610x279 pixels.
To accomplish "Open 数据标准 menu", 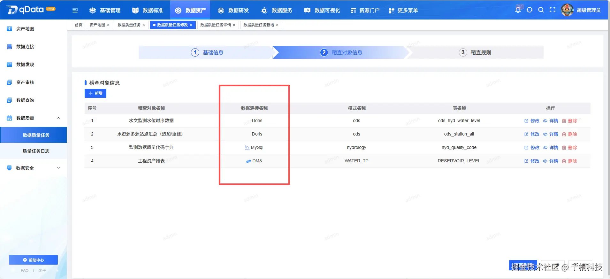I will tap(148, 10).
